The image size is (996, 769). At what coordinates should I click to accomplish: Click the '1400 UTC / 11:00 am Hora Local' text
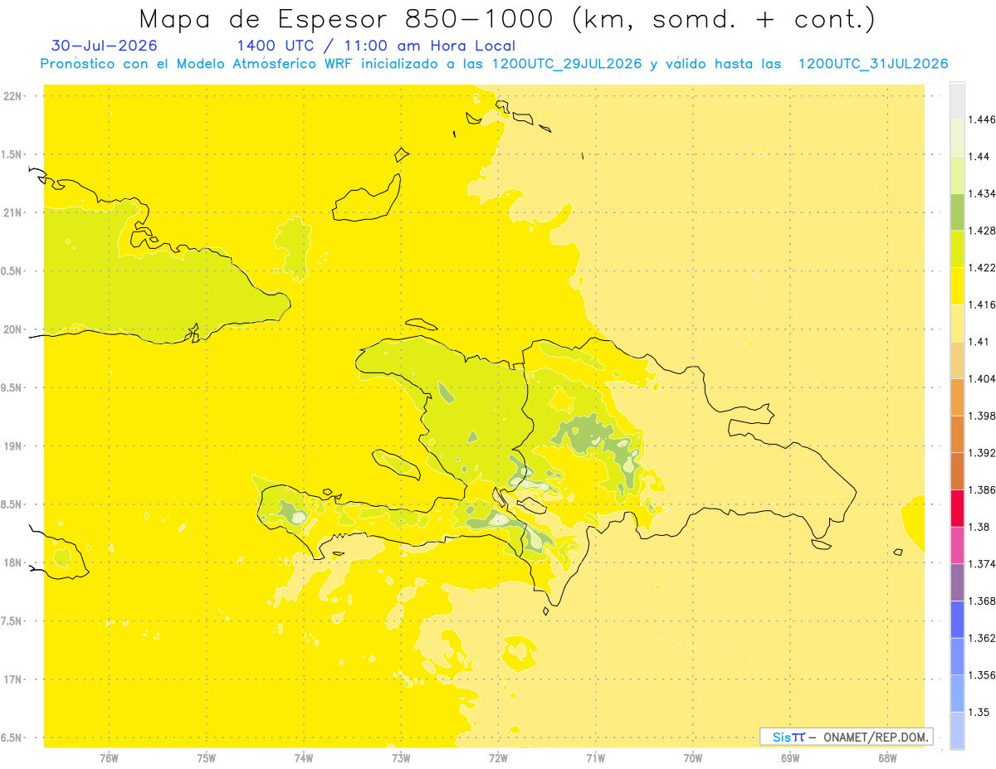click(x=376, y=46)
